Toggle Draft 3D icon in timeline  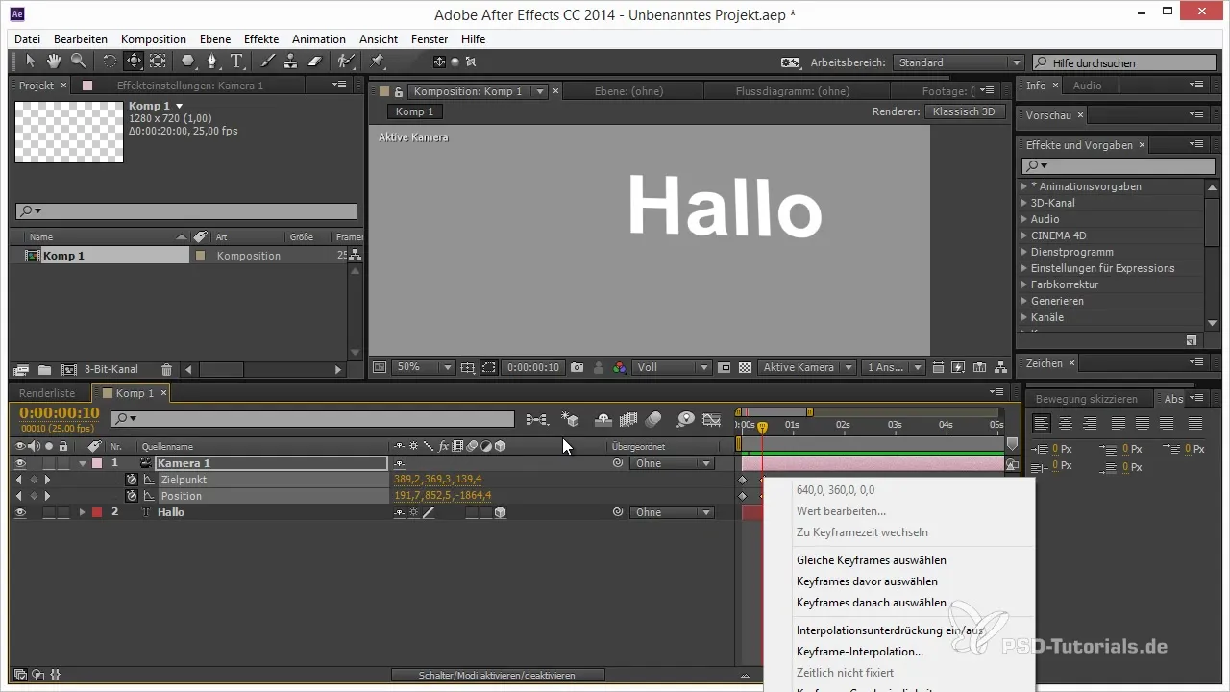pos(571,419)
